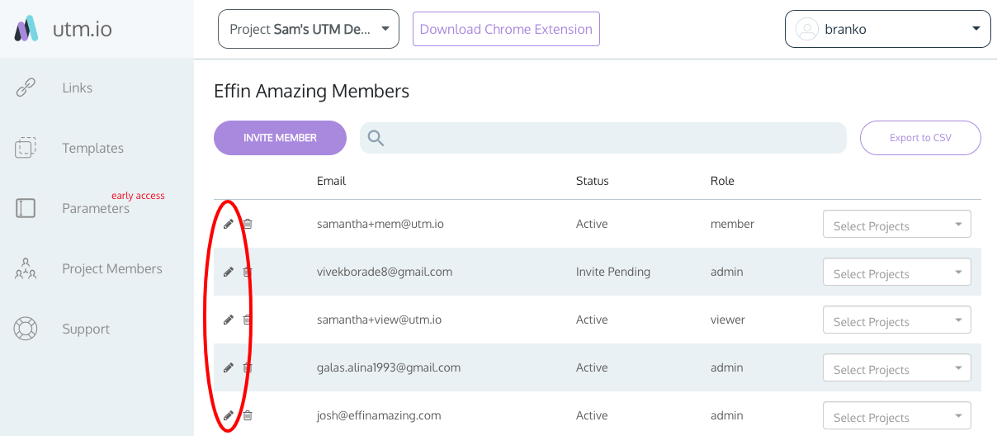Click the Parameters icon in sidebar
Viewport: 997px width, 436px height.
tap(26, 208)
